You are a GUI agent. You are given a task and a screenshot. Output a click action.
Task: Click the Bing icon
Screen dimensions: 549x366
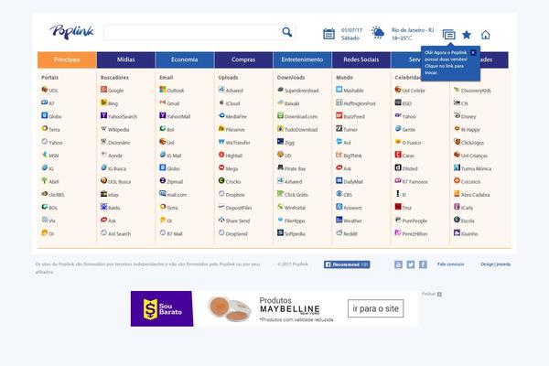[x=103, y=102]
